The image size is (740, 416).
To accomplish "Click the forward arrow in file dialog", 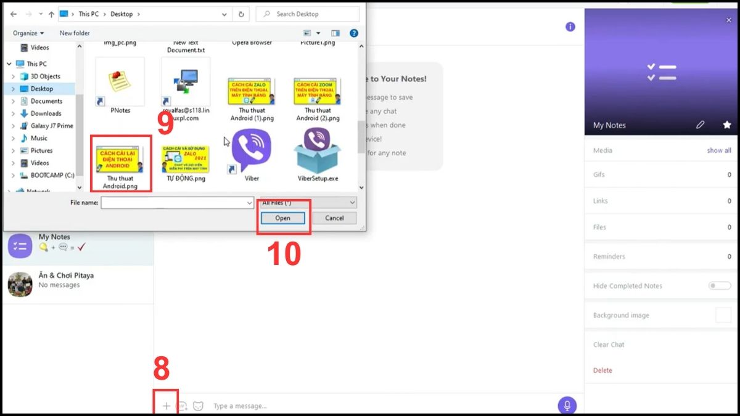I will point(30,14).
